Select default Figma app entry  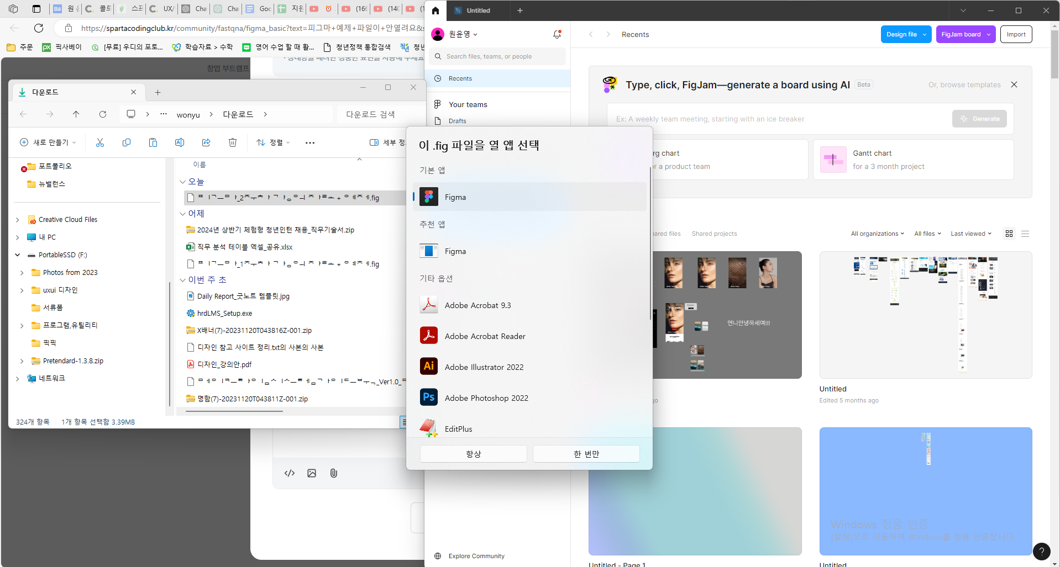point(529,197)
